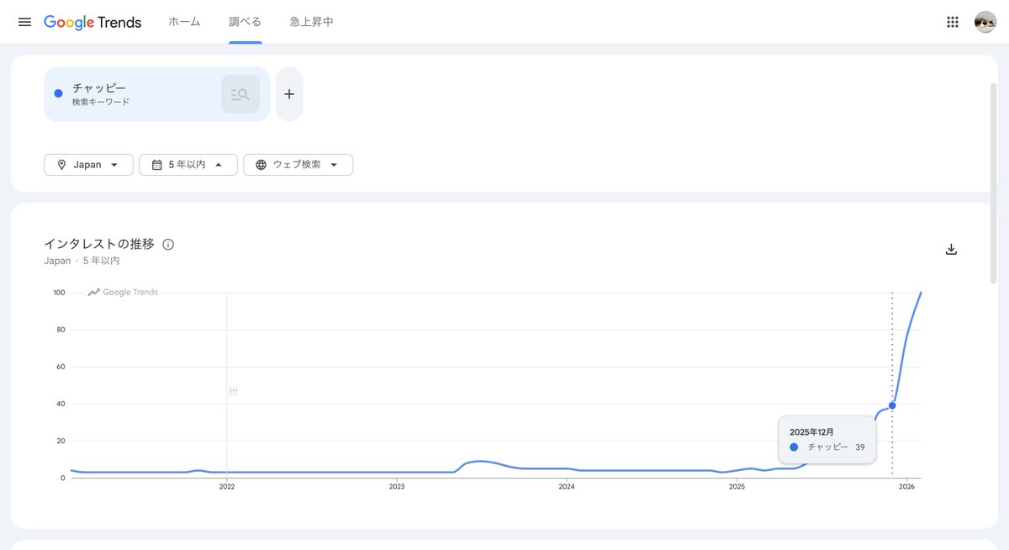Click the search term explore icon
1009x550 pixels.
coord(240,94)
